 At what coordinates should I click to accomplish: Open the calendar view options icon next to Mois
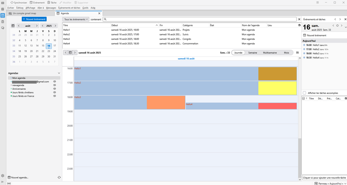pos(297,53)
